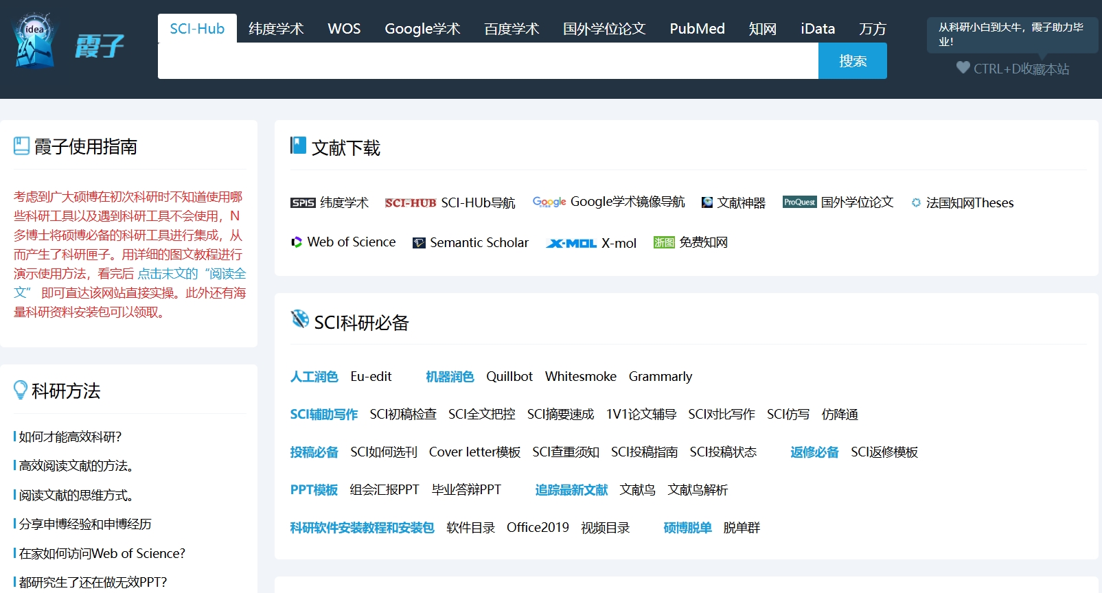Open the 1V1论文辅导 link

(641, 414)
